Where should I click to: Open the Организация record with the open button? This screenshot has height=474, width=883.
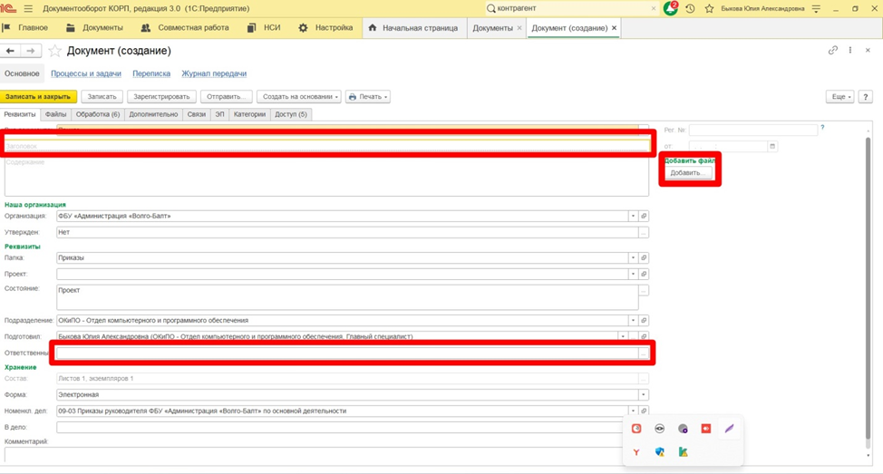click(x=644, y=217)
